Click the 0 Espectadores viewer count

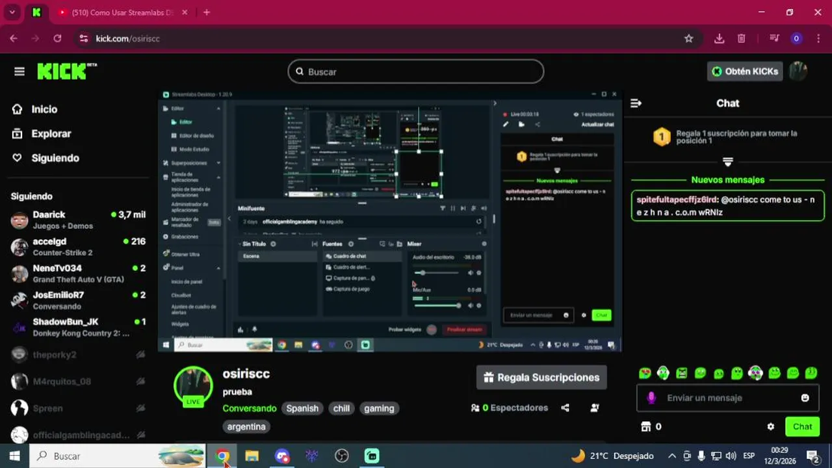(x=510, y=408)
